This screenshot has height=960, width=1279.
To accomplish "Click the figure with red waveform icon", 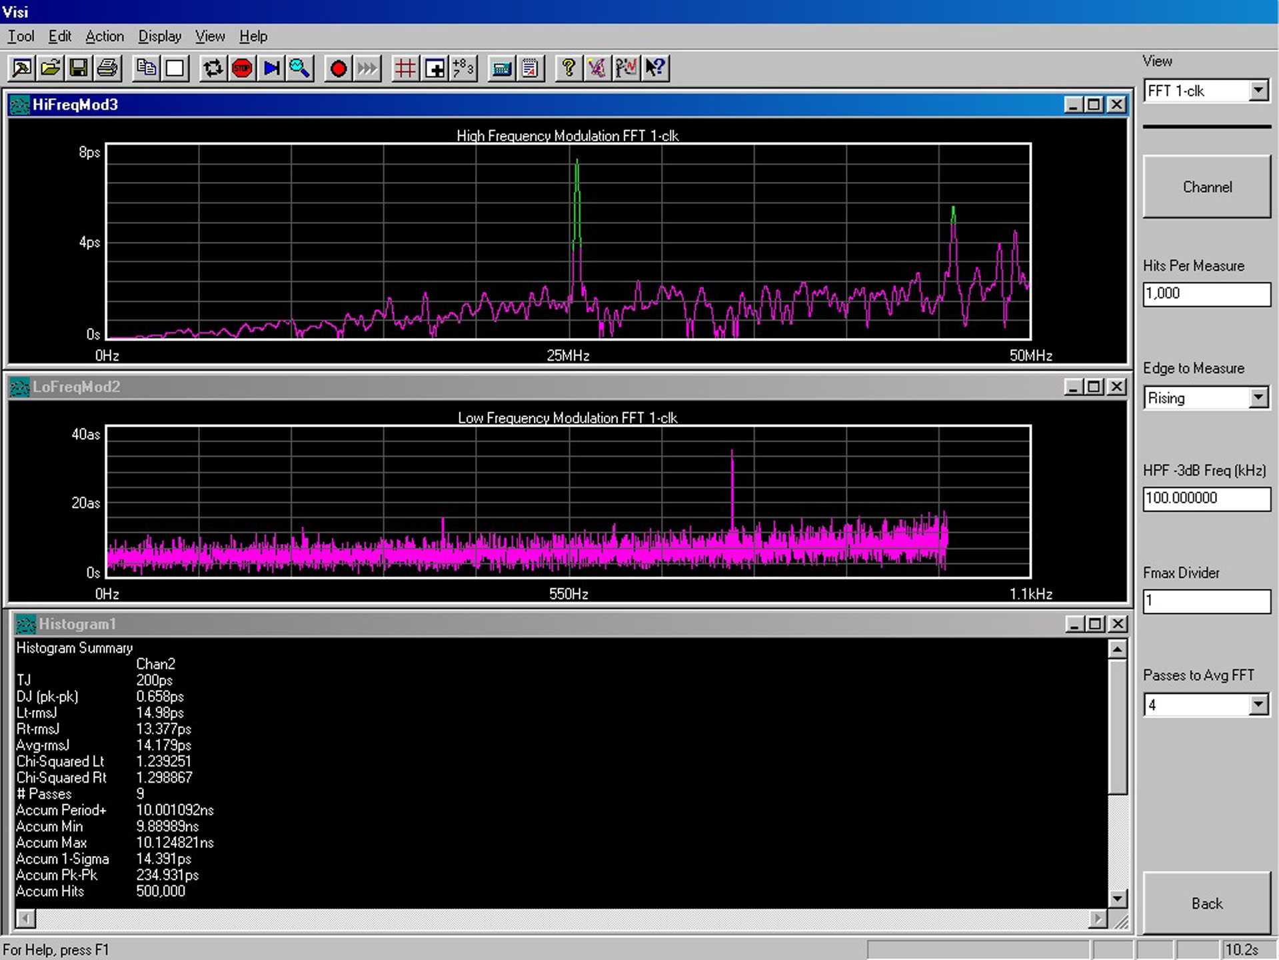I will [x=627, y=68].
